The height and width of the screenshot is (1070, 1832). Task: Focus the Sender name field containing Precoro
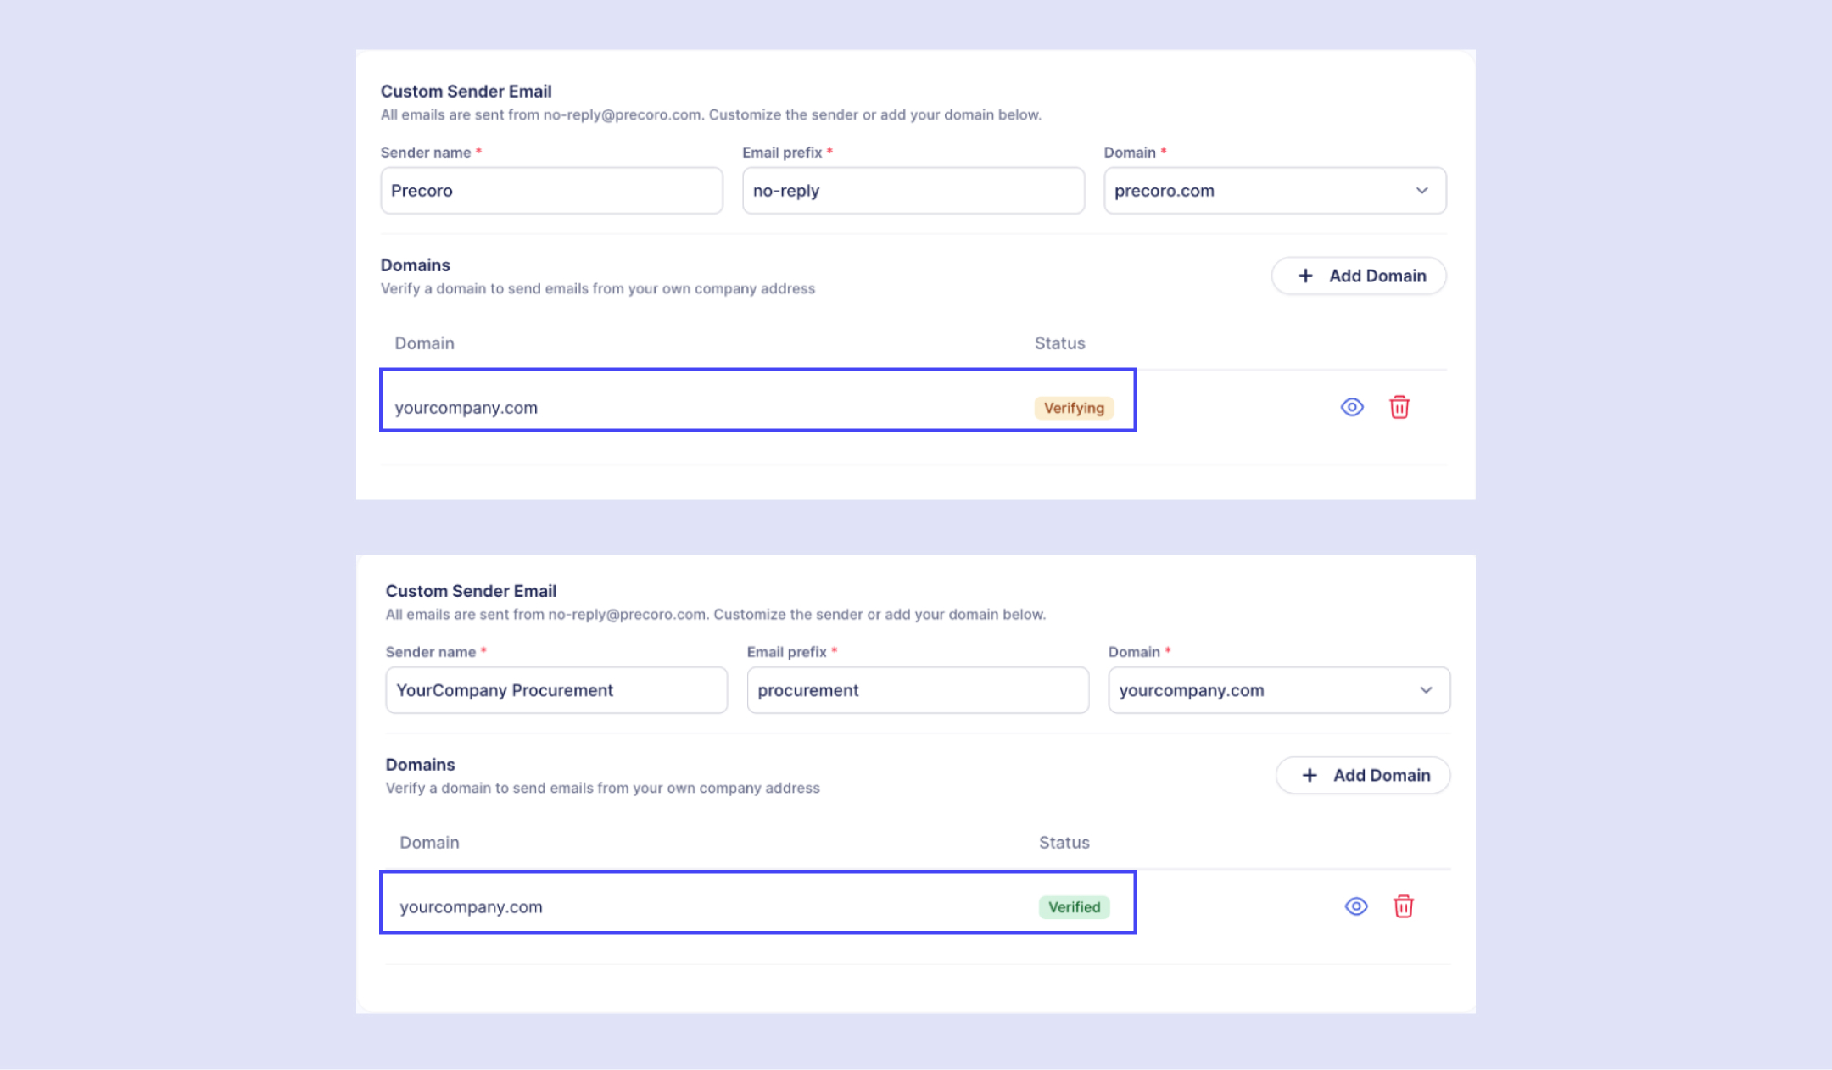(x=551, y=191)
